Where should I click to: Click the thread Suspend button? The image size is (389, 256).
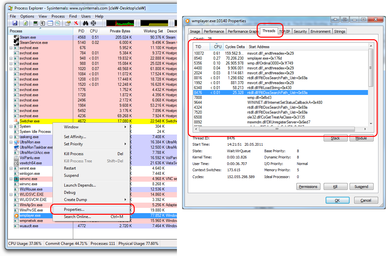click(x=361, y=187)
